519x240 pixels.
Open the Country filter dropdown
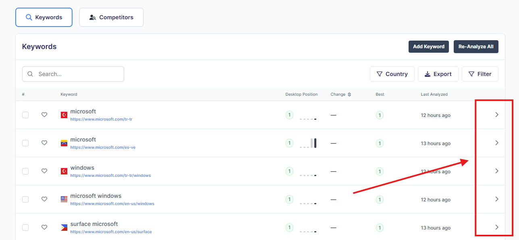click(392, 74)
